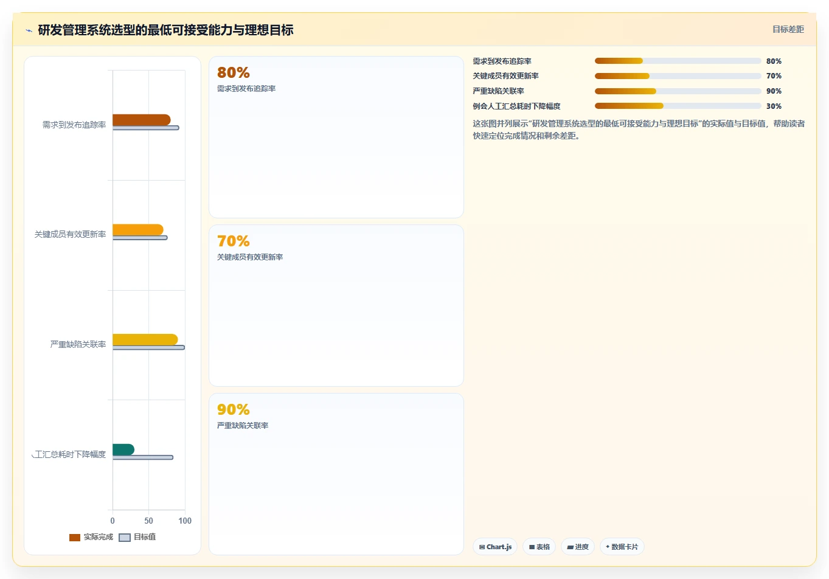Click the 需求到发布追踪率 progress bar

pos(678,61)
